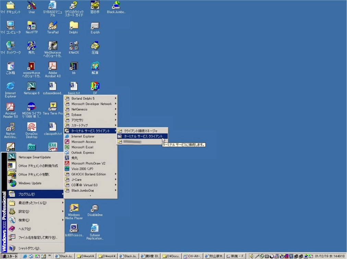Select the basic.txt file on the desktop
This screenshot has height=259, width=347.
click(x=74, y=88)
